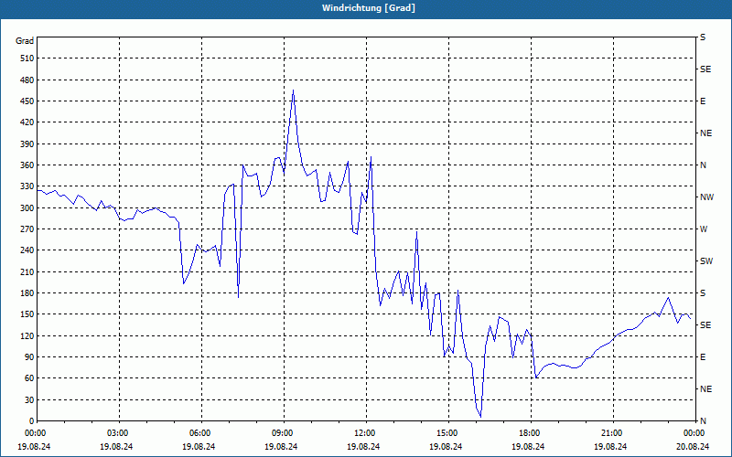Select the W compass label
The height and width of the screenshot is (457, 732).
pos(704,229)
